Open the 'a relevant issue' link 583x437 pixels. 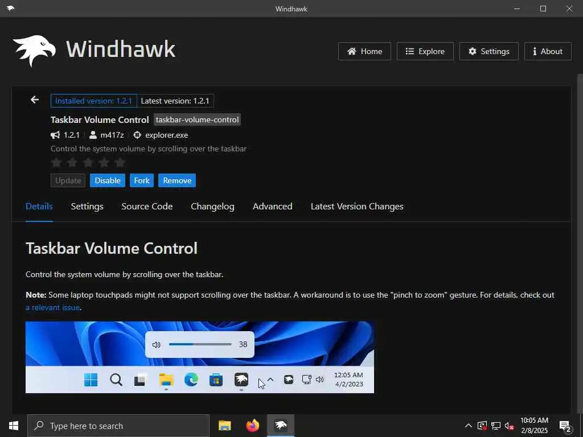(52, 307)
